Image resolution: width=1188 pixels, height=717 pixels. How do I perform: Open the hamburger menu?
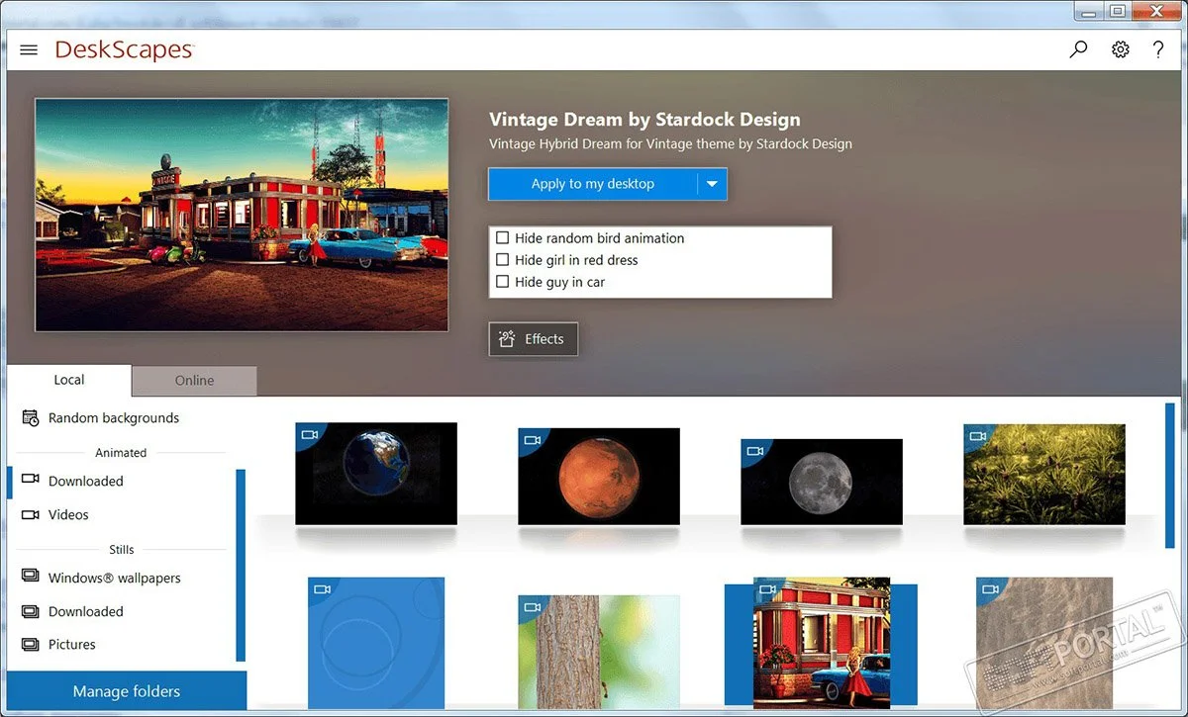(29, 49)
